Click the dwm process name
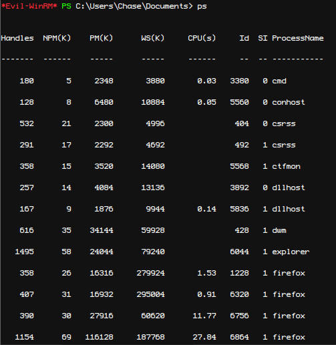 (279, 230)
